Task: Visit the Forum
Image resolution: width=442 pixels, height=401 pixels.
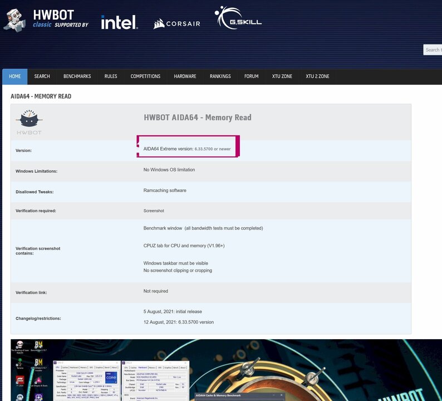Action: tap(251, 76)
